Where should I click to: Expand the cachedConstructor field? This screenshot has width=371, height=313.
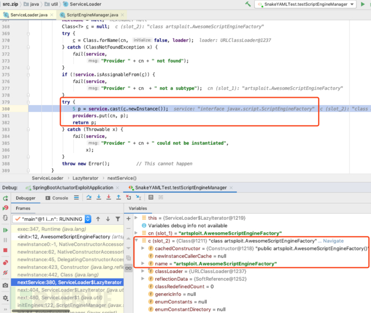(x=143, y=248)
